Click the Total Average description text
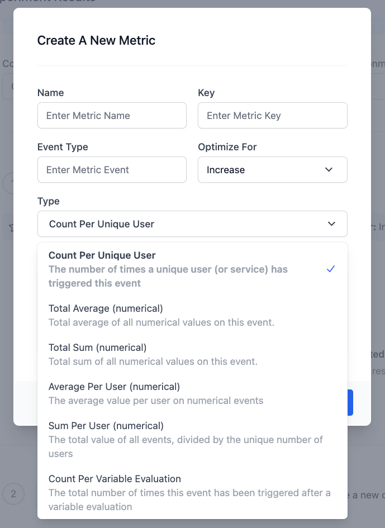The height and width of the screenshot is (528, 385). coord(161,322)
